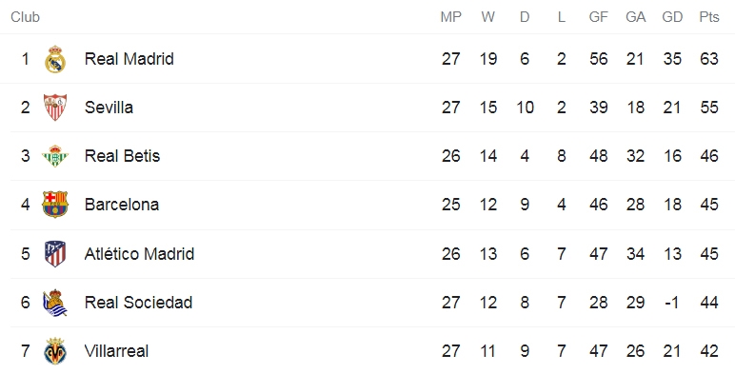Select the Atlético Madrid team name

139,253
